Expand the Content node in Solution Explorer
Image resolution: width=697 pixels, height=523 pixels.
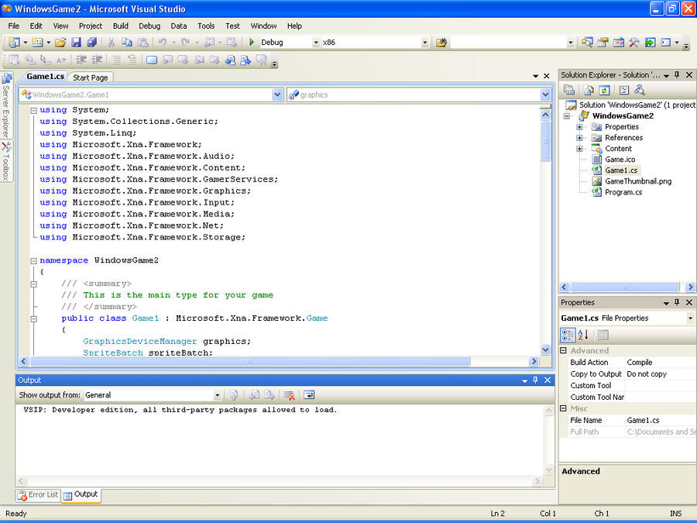click(579, 149)
